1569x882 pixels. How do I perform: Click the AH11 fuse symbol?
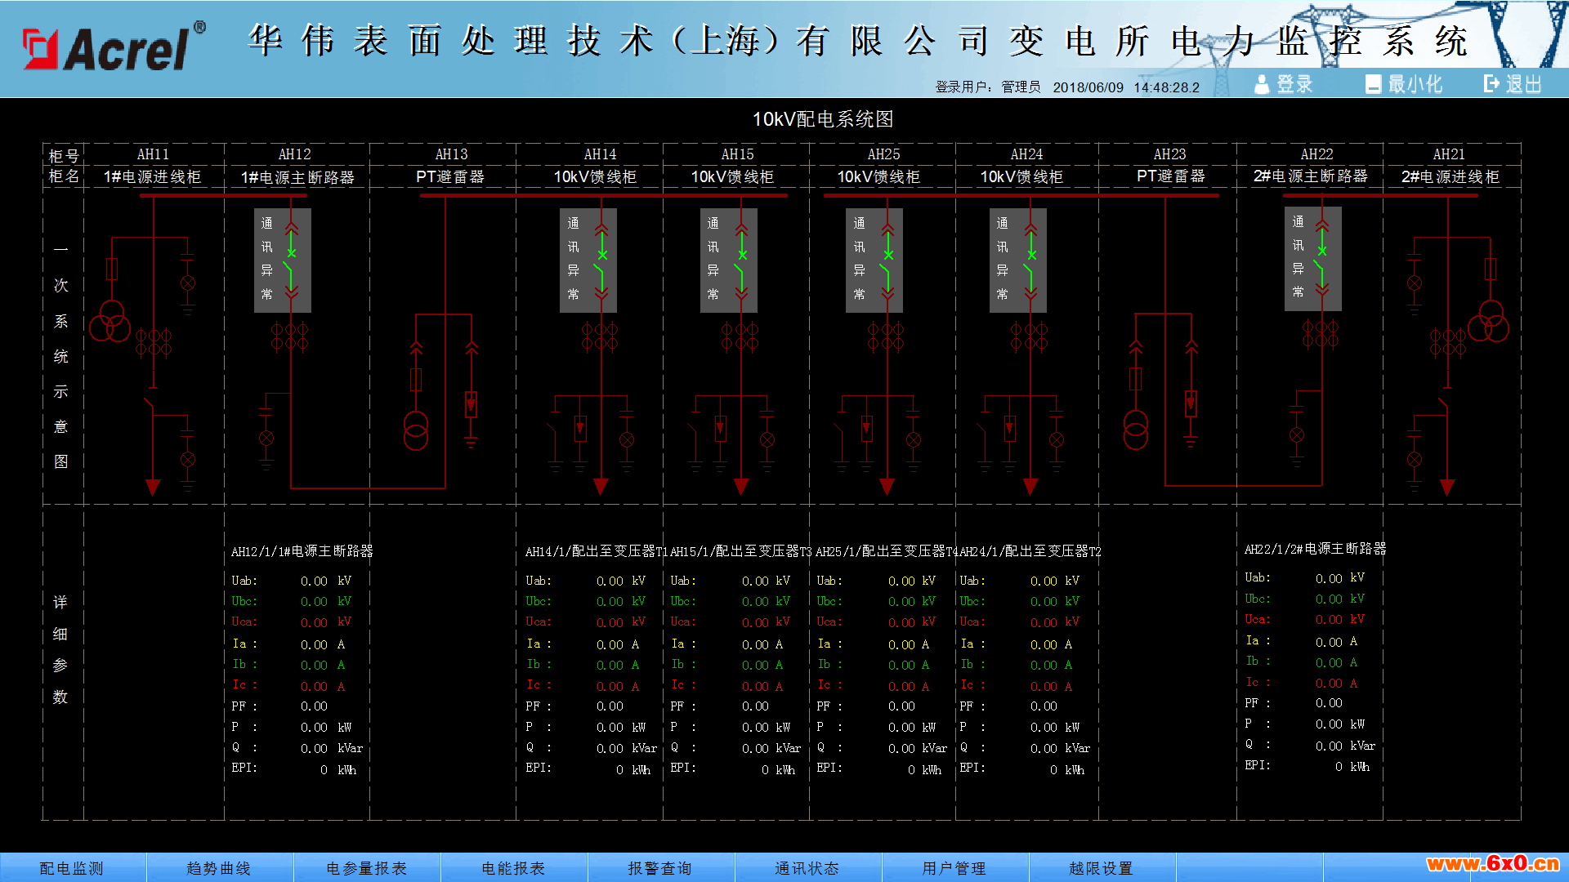[x=112, y=269]
